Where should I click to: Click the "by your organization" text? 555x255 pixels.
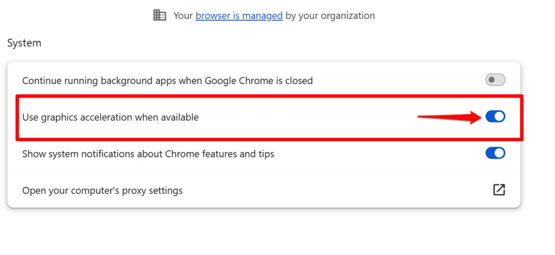click(x=330, y=16)
